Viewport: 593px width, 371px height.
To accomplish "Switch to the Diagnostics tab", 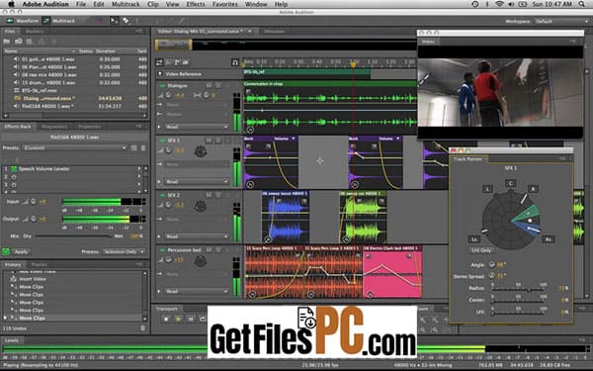I will coord(54,127).
